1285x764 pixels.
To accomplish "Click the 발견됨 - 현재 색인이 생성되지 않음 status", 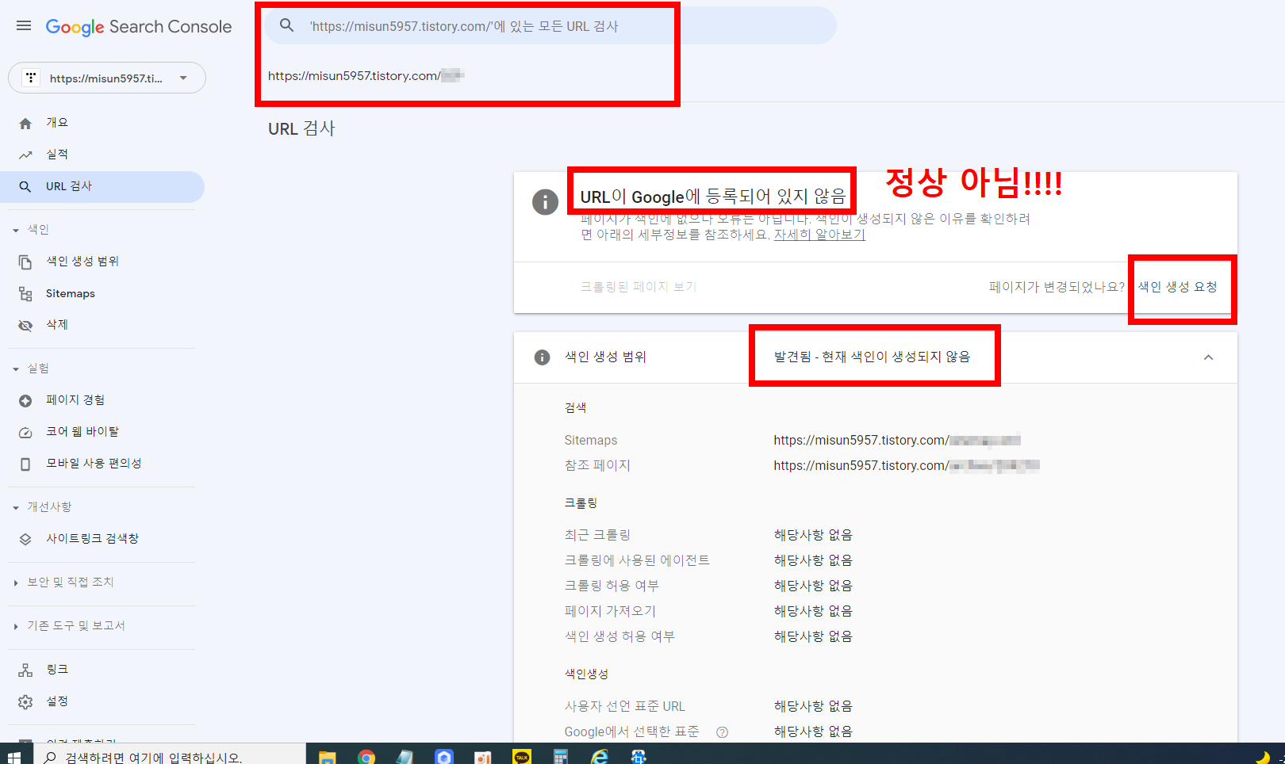I will tap(873, 357).
